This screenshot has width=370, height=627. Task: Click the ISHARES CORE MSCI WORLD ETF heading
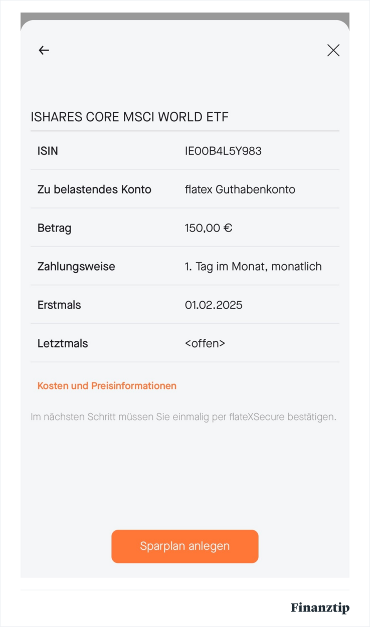[x=129, y=117]
